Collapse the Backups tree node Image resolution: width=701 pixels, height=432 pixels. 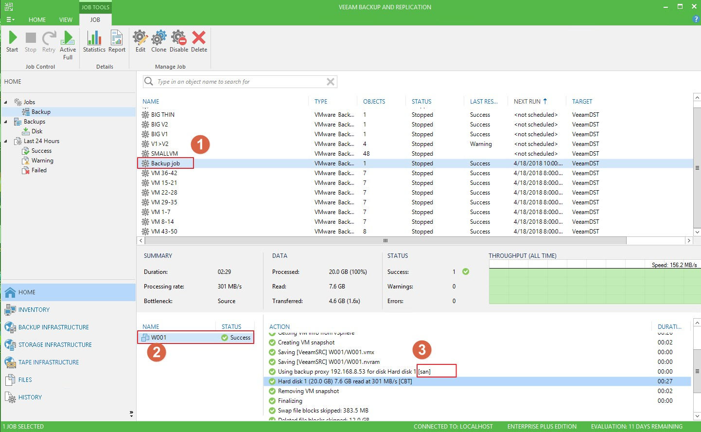pyautogui.click(x=6, y=122)
